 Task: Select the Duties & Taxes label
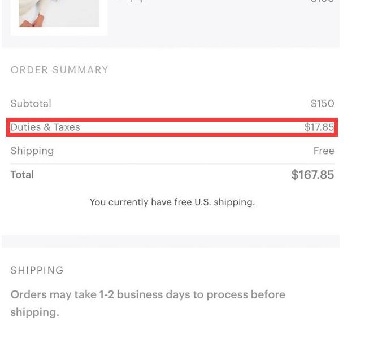[45, 127]
